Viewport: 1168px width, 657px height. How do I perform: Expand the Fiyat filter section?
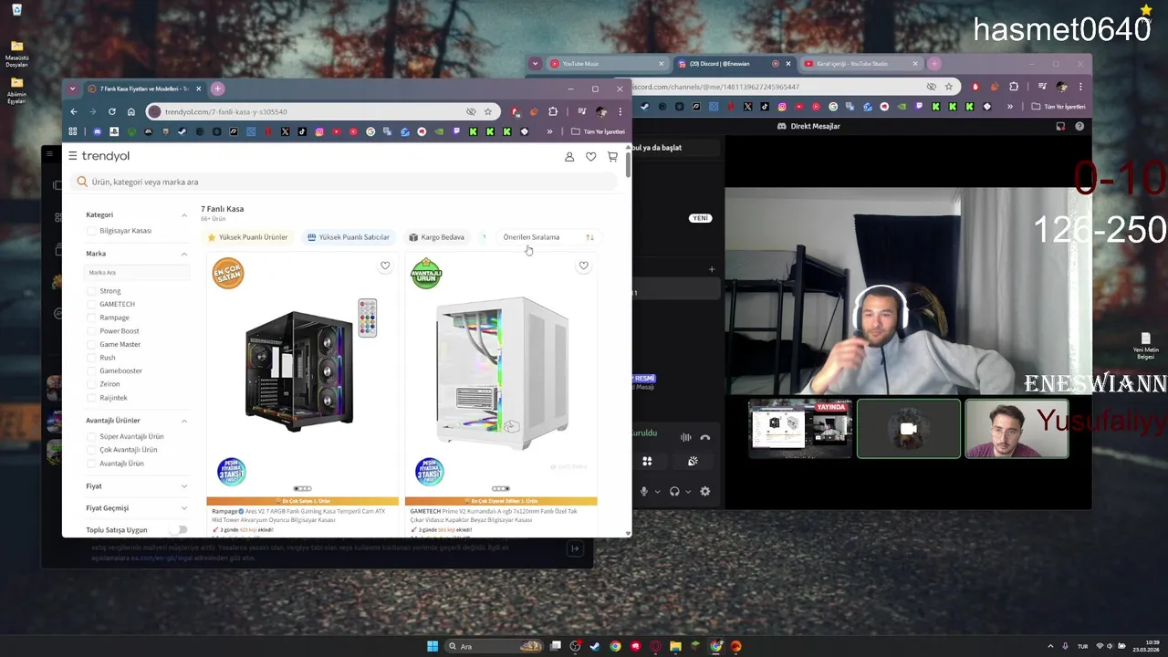(x=183, y=486)
